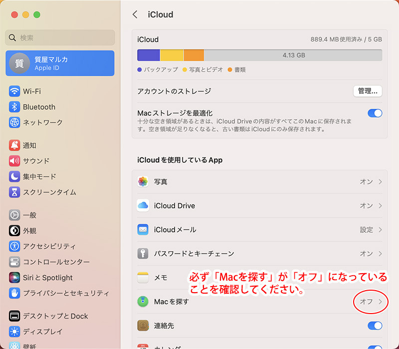Click the Photos app icon
The height and width of the screenshot is (349, 399).
[x=143, y=182]
